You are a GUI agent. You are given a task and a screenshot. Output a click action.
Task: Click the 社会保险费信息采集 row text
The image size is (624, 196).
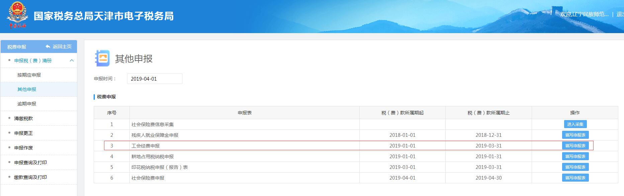click(x=153, y=124)
